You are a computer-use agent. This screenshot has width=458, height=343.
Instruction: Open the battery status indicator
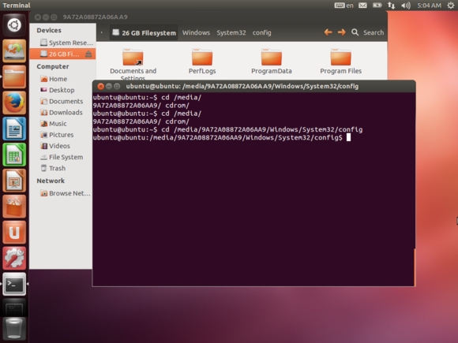click(x=377, y=6)
